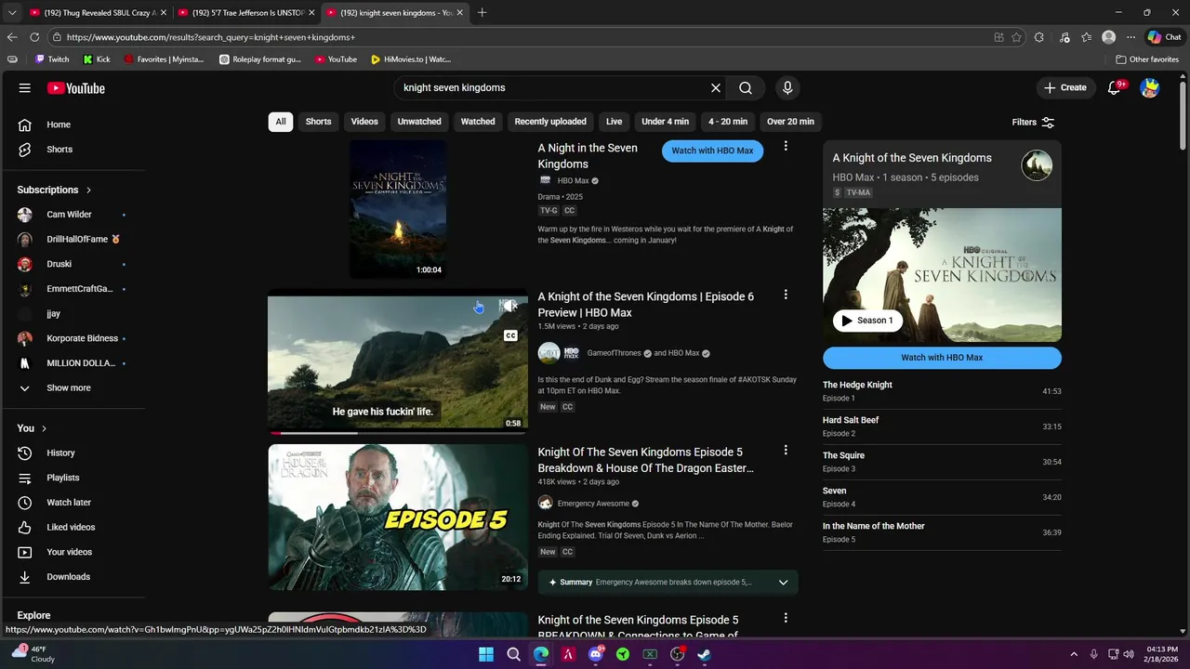
Task: Select the Recently uploaded filter chip
Action: [550, 122]
